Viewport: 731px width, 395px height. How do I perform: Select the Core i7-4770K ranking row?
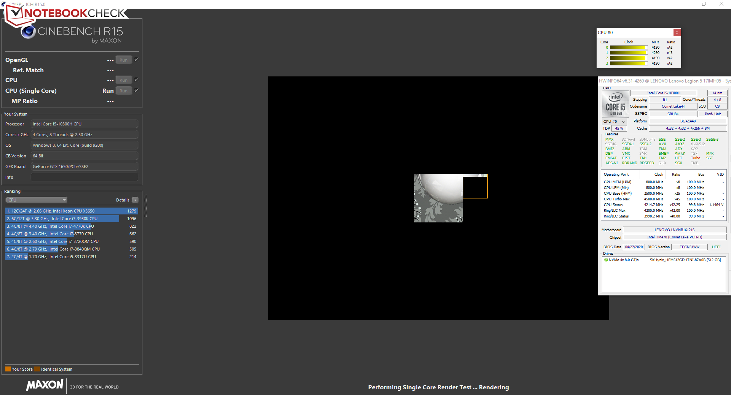tap(72, 226)
